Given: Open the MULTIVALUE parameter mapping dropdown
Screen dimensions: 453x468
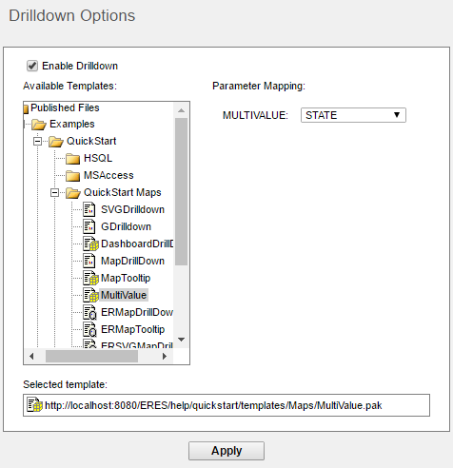Looking at the screenshot, I should tap(353, 115).
